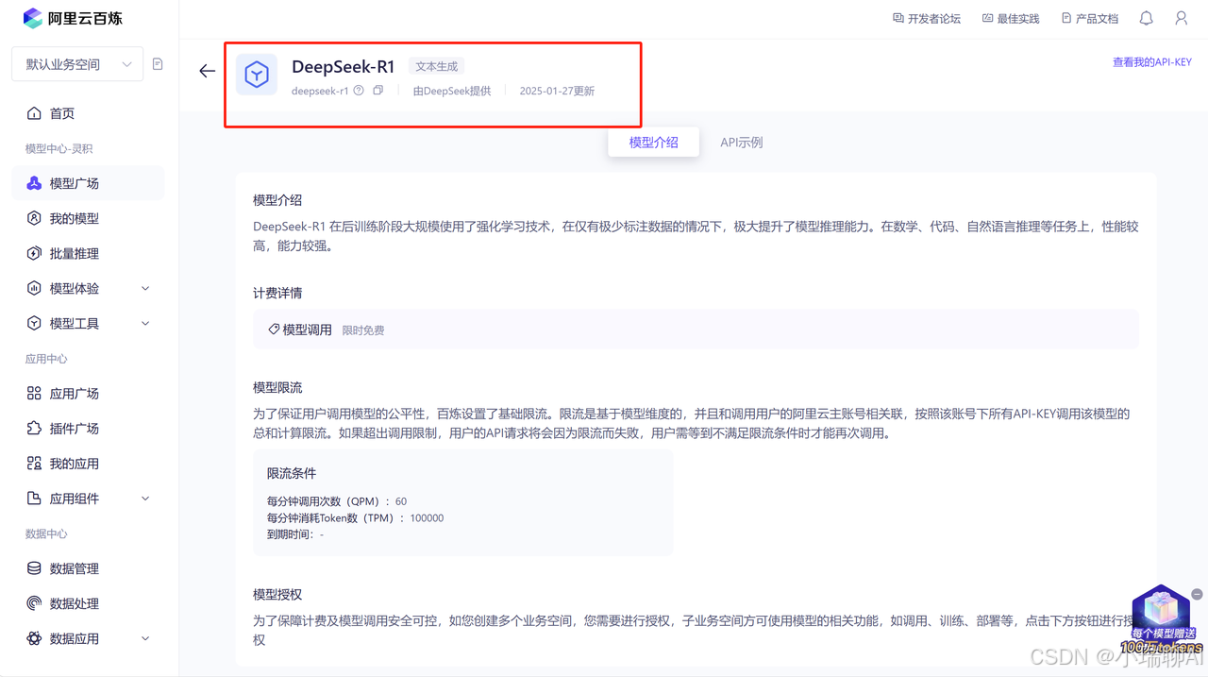This screenshot has height=677, width=1208.
Task: Click the help icon next to deepseek-r1
Action: [359, 91]
